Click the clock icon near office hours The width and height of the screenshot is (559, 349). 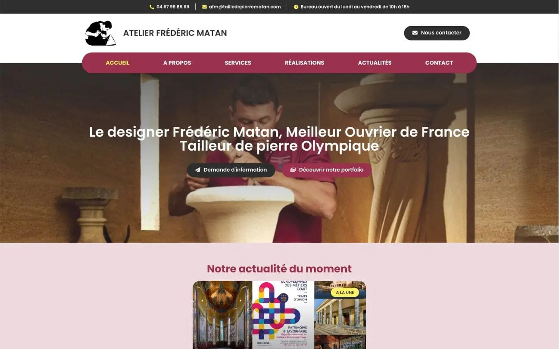tap(296, 7)
